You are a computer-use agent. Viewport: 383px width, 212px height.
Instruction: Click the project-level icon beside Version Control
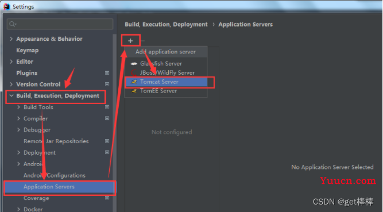[107, 84]
